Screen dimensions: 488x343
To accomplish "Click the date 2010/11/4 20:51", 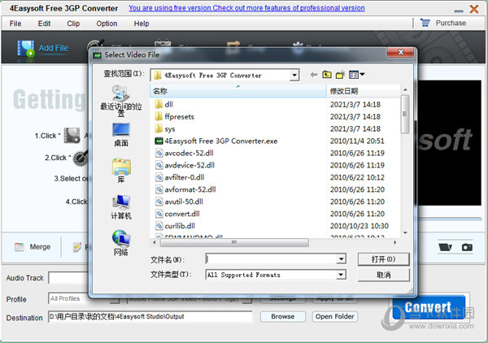I will (357, 141).
